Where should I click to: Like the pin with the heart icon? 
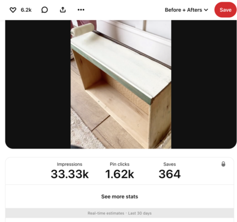[x=13, y=10]
